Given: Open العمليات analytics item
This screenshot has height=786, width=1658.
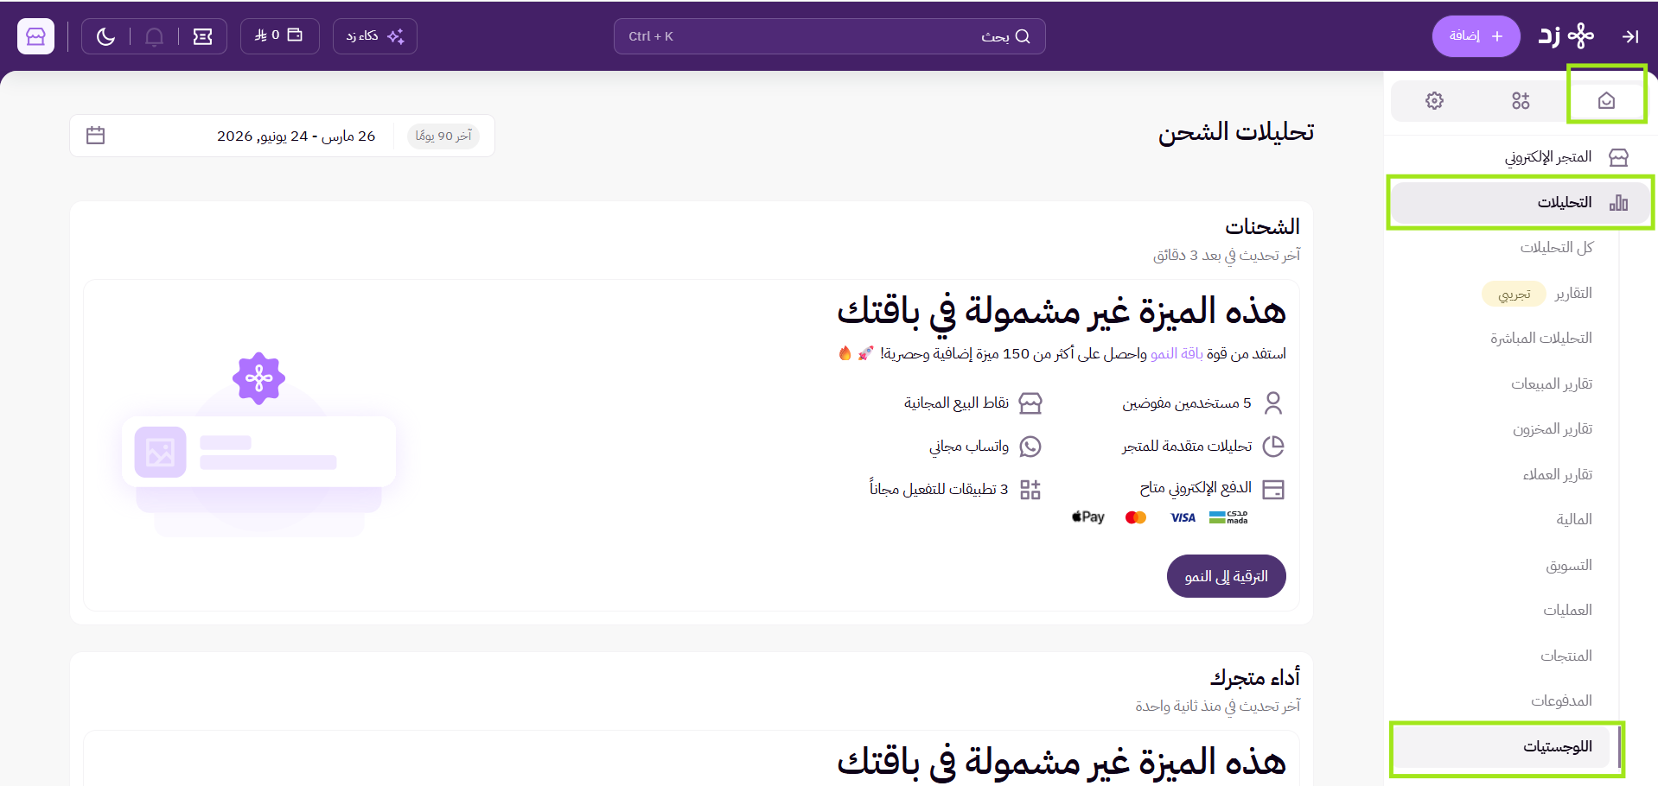Looking at the screenshot, I should (x=1567, y=611).
